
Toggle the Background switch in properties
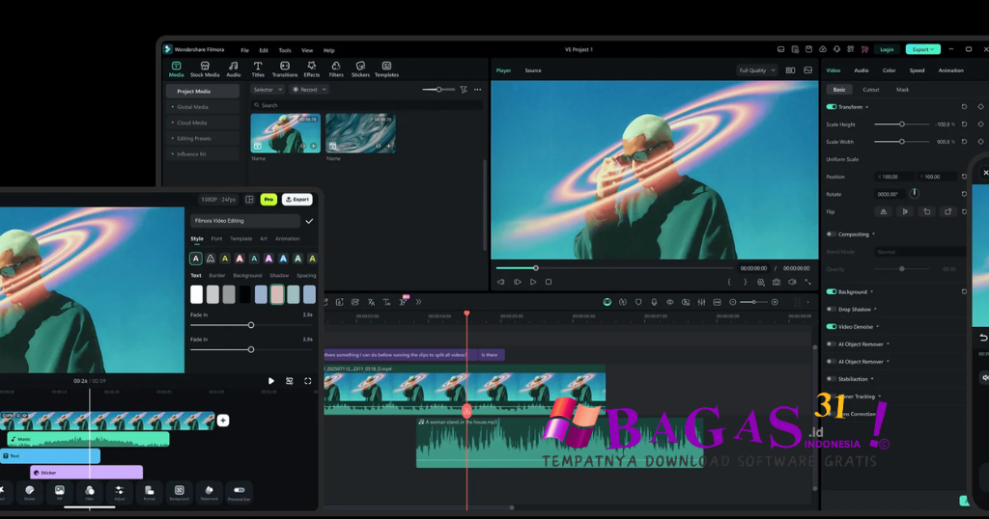pyautogui.click(x=832, y=291)
